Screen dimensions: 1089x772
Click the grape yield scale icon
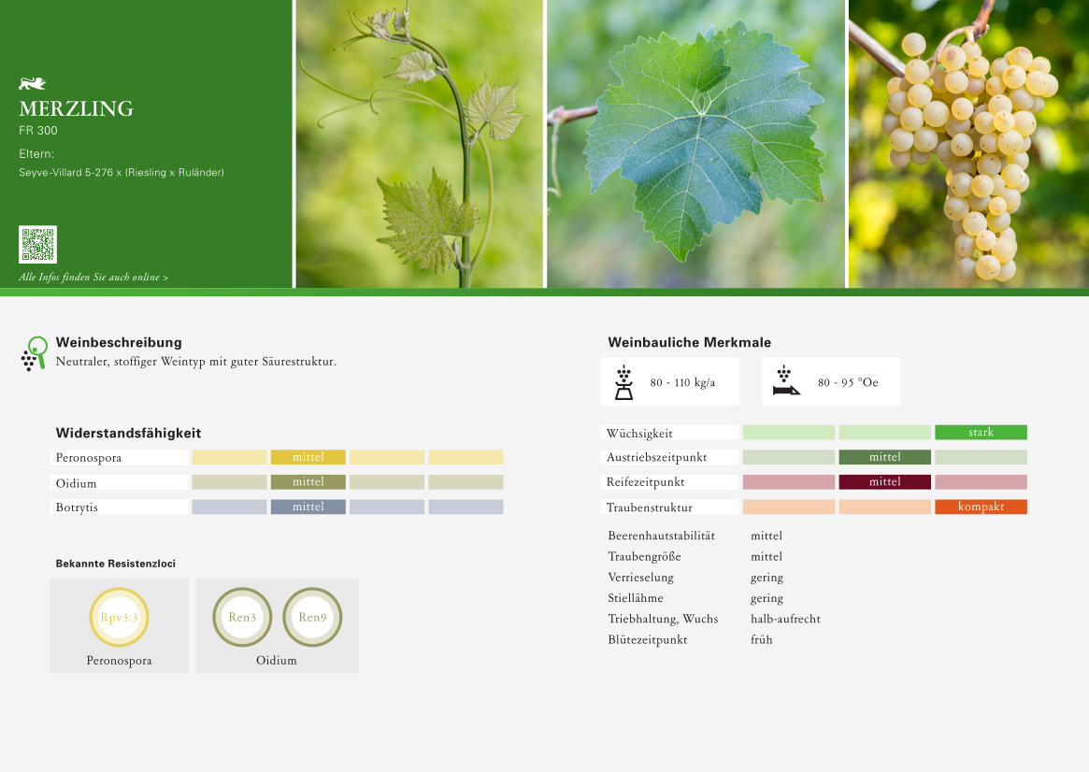623,382
